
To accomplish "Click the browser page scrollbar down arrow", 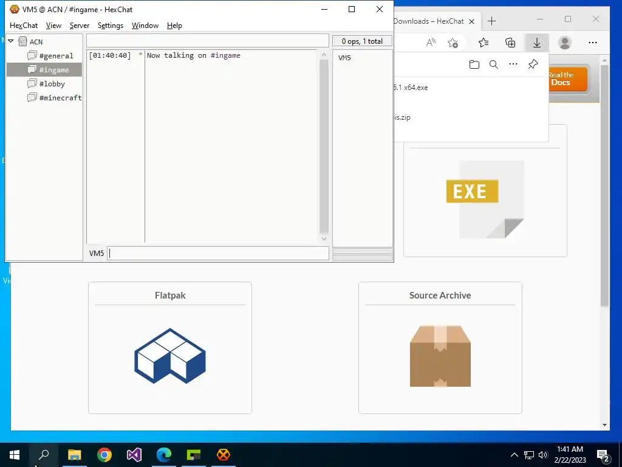I will pos(604,425).
